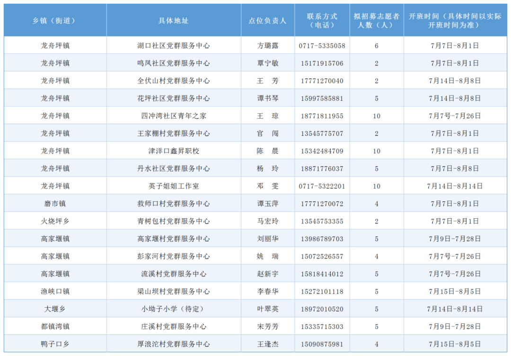Click the contact person 谭玉萍

coord(268,203)
